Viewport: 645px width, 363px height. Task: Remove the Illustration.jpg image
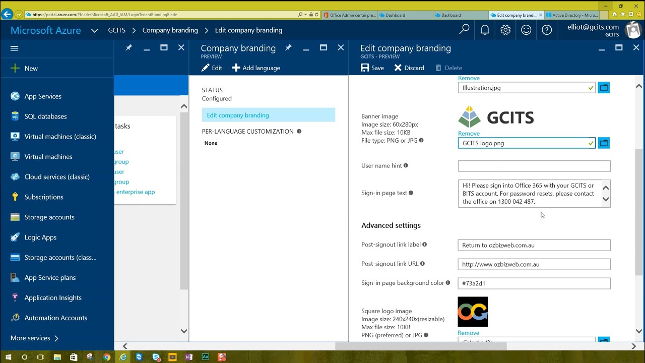469,78
